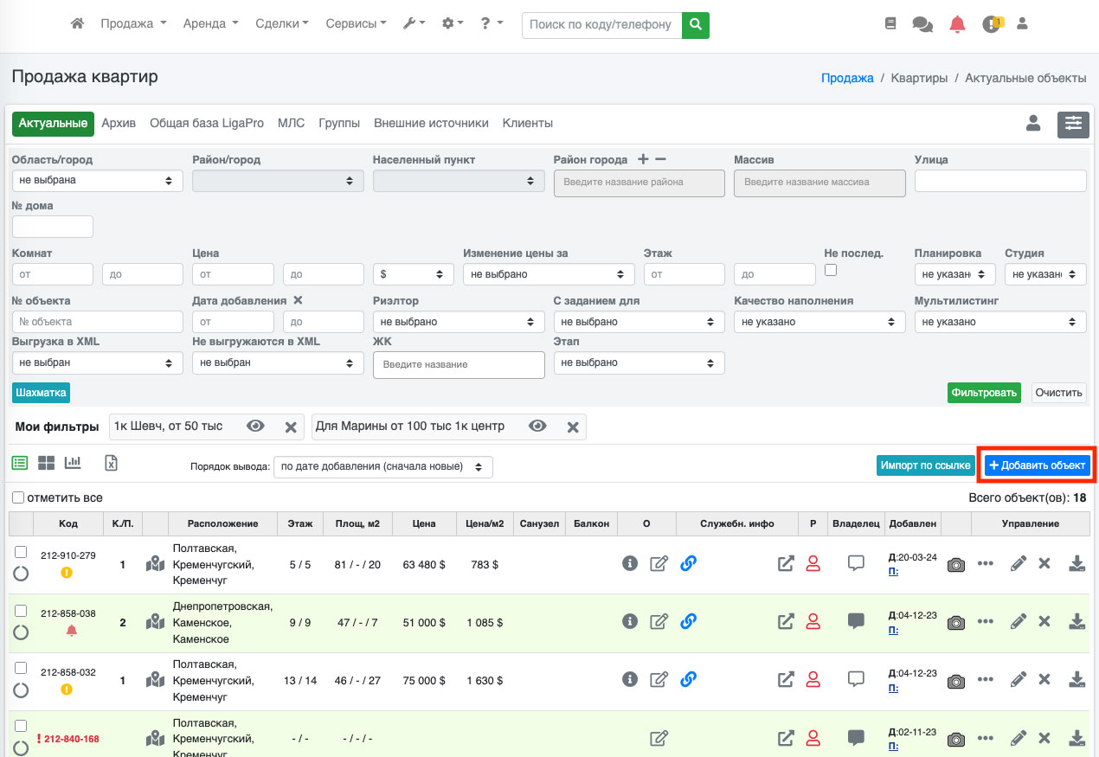1099x757 pixels.
Task: Open the notifications bell icon
Action: 957,24
